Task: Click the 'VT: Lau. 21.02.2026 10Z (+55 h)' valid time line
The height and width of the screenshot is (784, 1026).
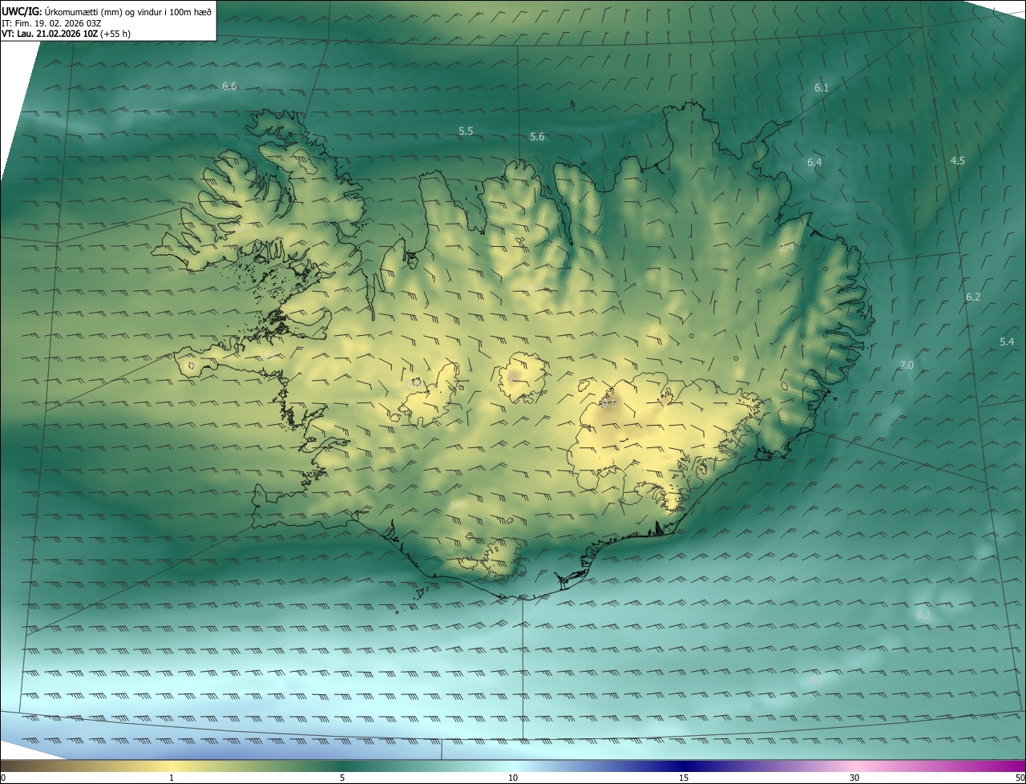Action: (66, 34)
